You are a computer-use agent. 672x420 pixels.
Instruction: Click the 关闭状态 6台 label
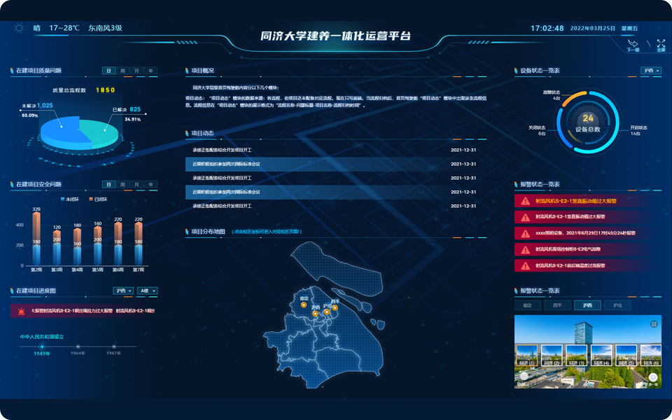point(537,131)
